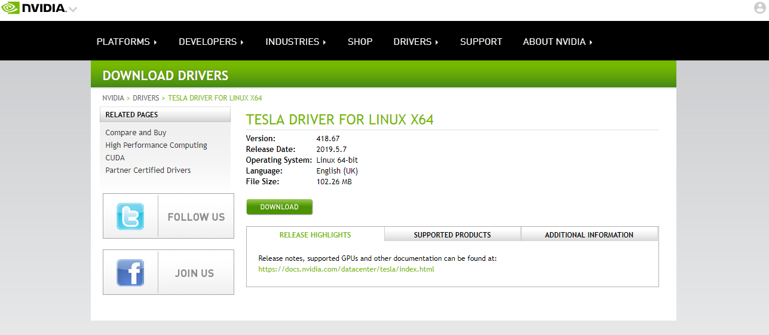This screenshot has width=769, height=335.
Task: Click the NVIDIA logo
Action: tap(33, 8)
